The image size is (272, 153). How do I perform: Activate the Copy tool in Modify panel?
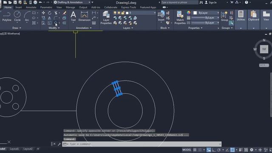click(x=43, y=18)
